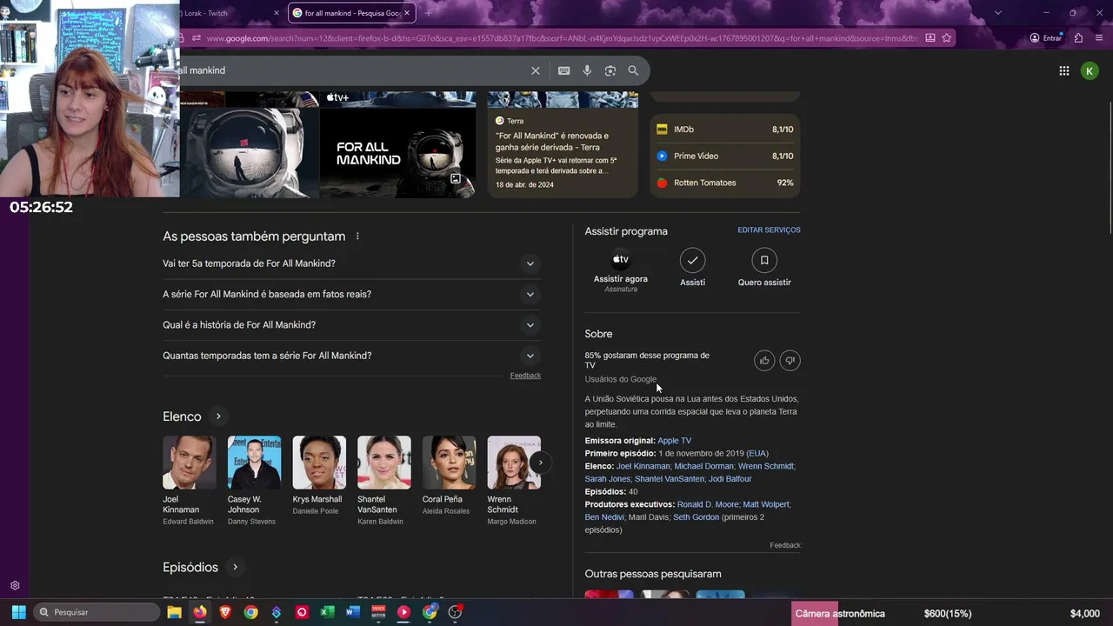Open options menu beside 'As pessoas também perguntam'

[x=357, y=236]
